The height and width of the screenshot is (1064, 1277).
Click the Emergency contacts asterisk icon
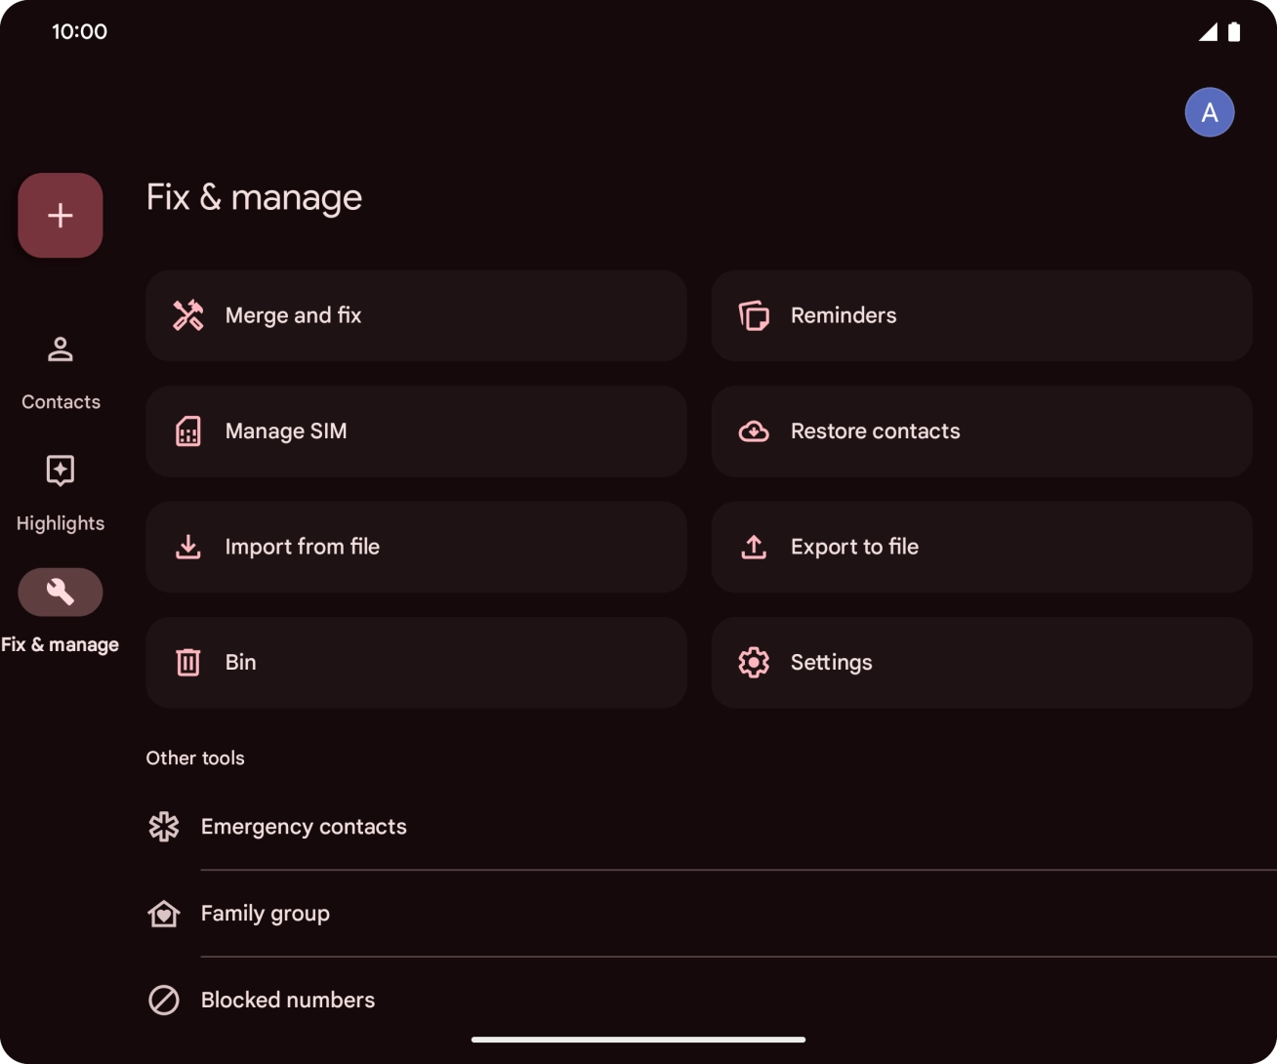coord(164,827)
